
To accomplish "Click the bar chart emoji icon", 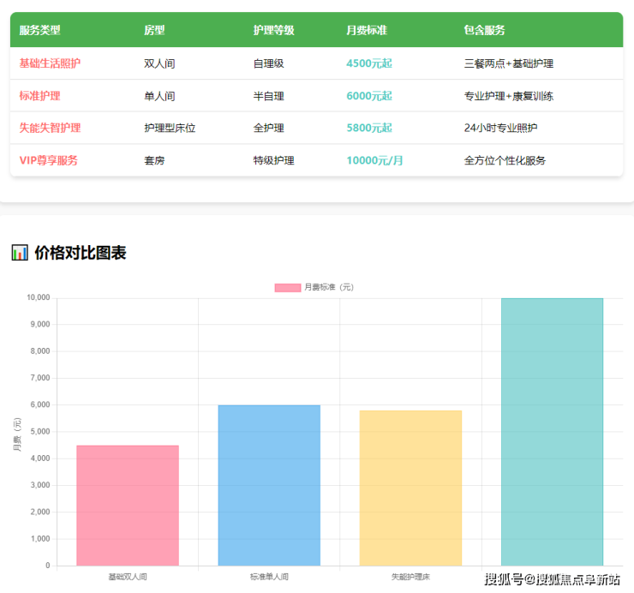I will point(20,253).
